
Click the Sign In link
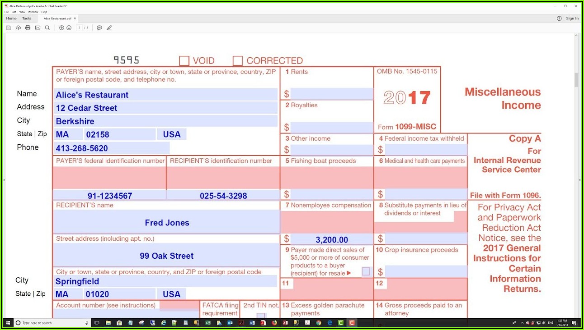(x=572, y=18)
